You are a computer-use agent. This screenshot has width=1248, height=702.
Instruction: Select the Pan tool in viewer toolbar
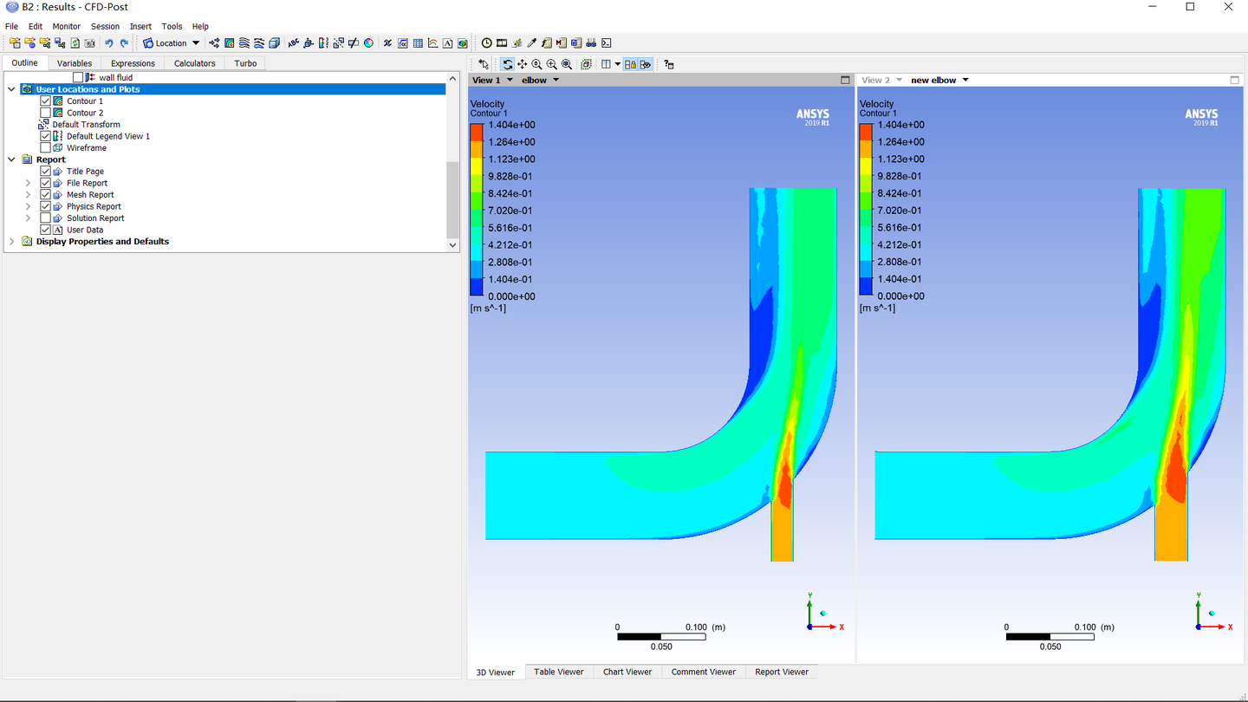[522, 64]
